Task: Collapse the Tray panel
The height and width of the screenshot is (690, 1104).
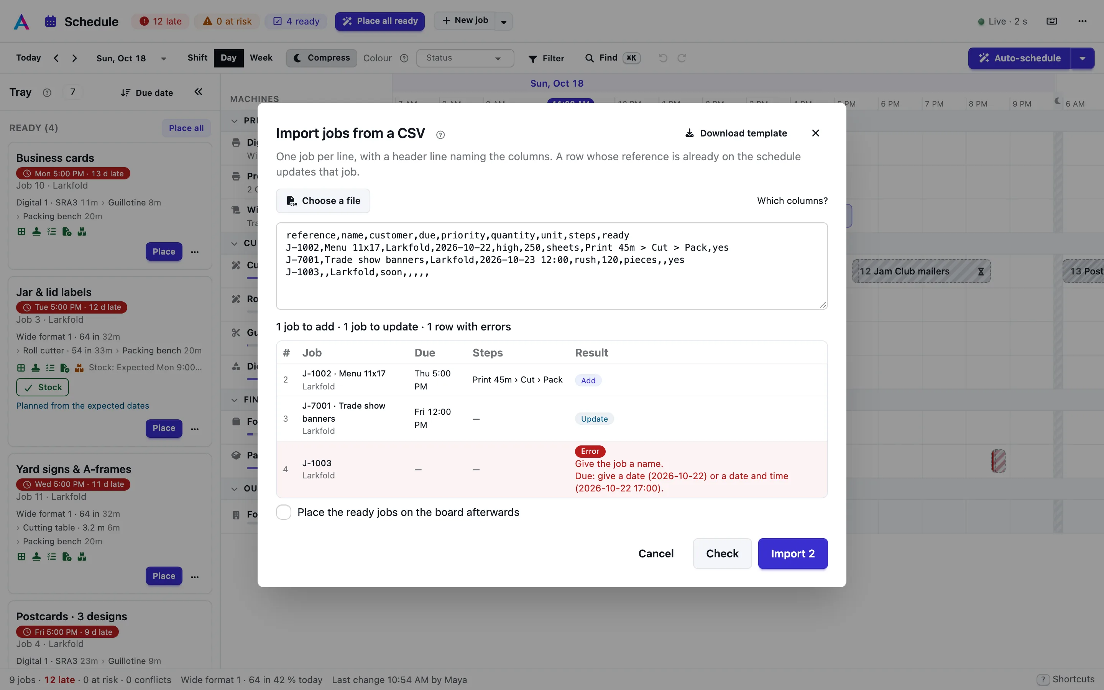Action: (198, 92)
